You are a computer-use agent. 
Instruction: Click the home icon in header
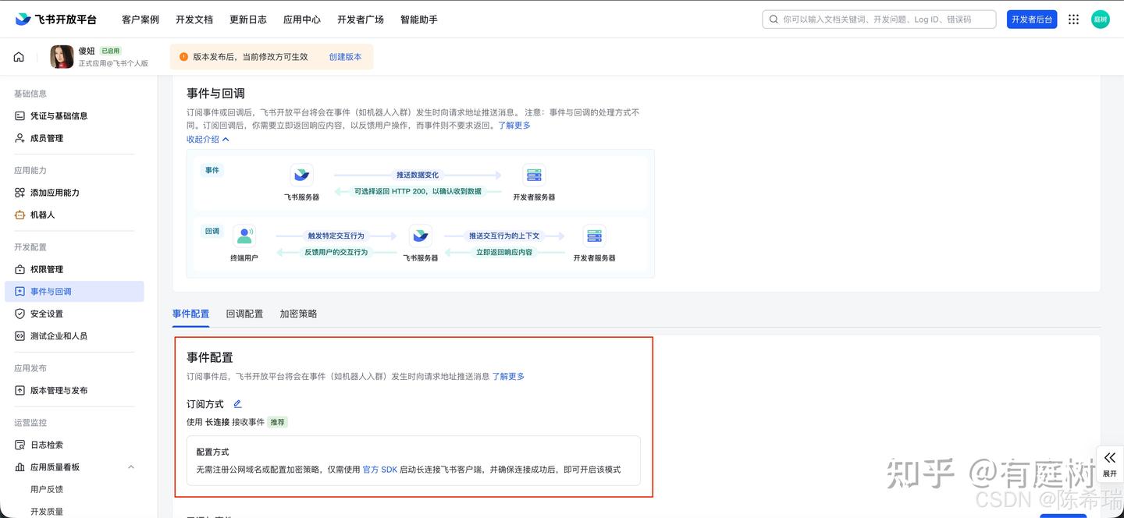click(x=19, y=57)
